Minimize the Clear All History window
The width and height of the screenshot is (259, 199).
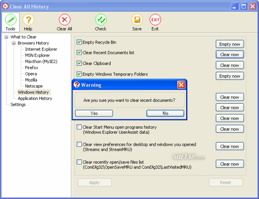point(234,7)
